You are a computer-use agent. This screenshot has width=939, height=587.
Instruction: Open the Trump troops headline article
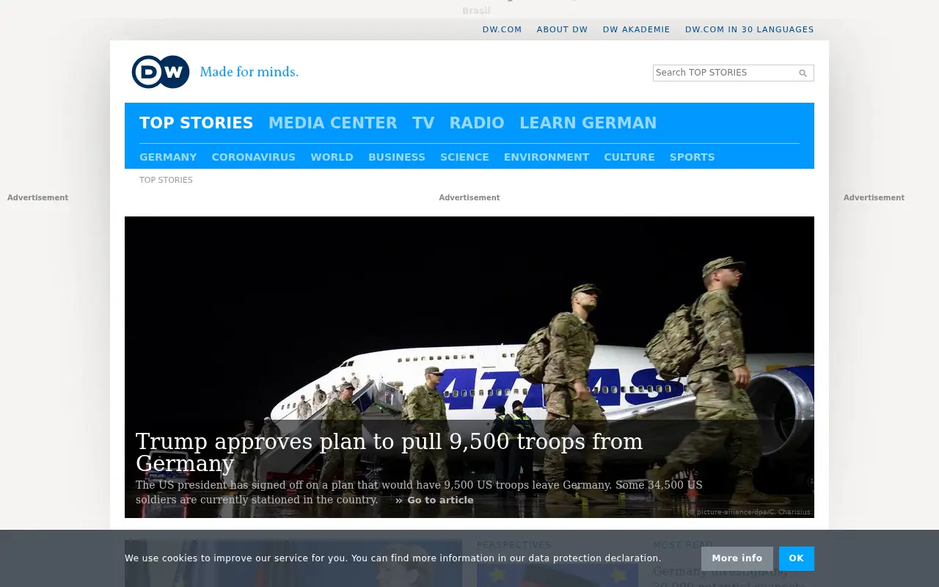click(390, 452)
